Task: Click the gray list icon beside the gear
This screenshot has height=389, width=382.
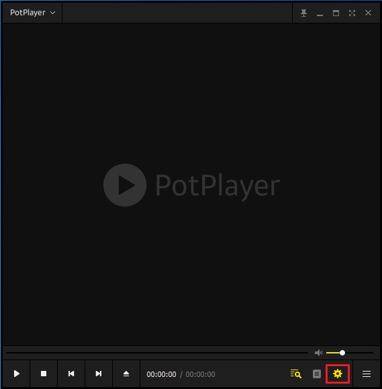Action: tap(317, 374)
